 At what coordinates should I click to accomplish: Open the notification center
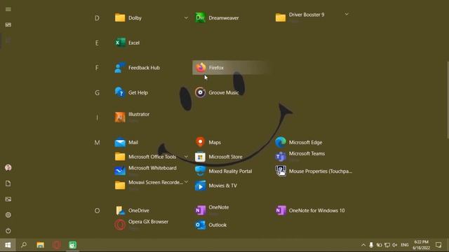tap(438, 245)
